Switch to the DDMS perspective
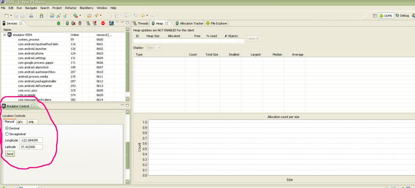The width and height of the screenshot is (415, 188). tap(386, 16)
